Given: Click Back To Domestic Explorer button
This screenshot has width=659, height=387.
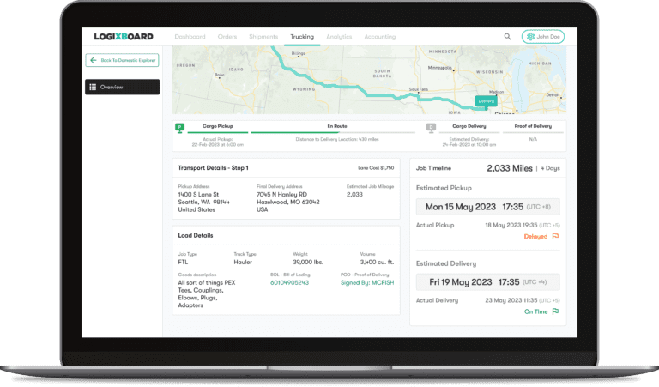Looking at the screenshot, I should pos(123,60).
